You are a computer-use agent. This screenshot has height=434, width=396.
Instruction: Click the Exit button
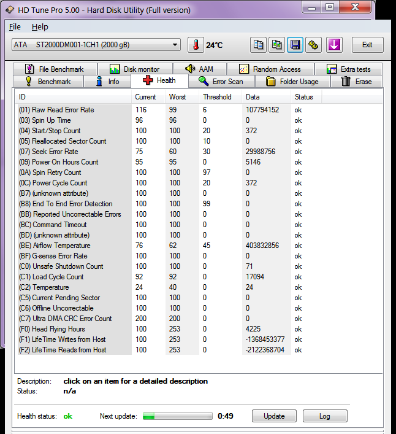coord(367,45)
